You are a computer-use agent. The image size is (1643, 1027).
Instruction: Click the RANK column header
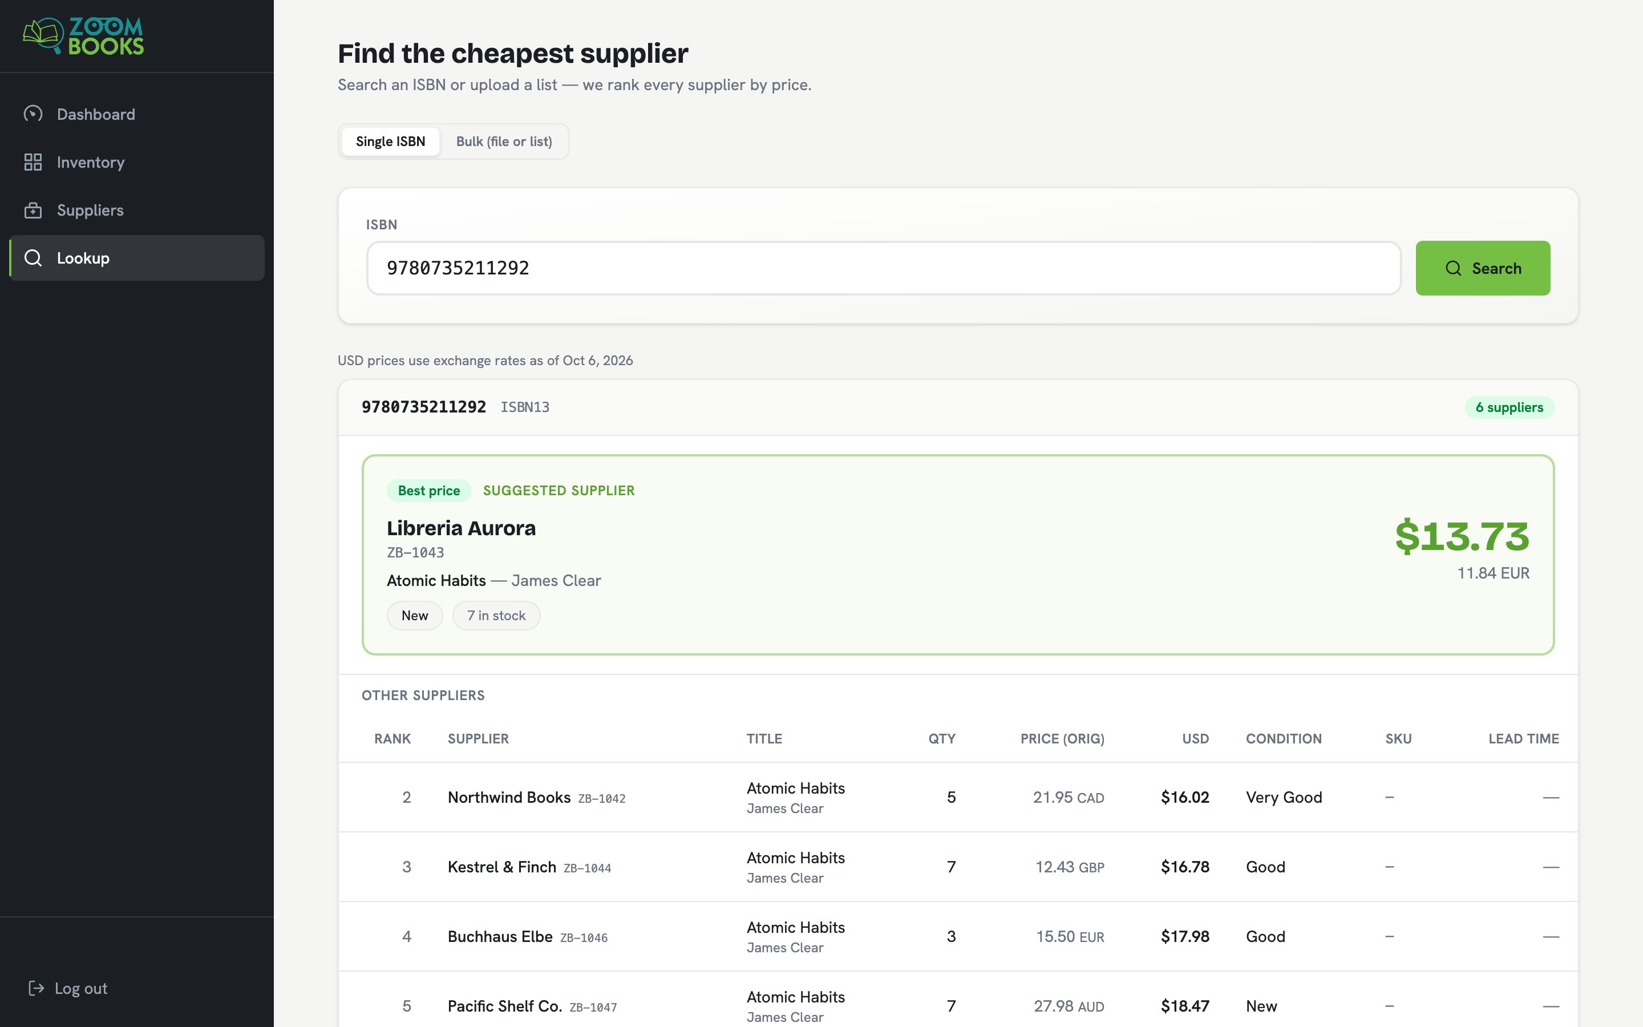392,739
